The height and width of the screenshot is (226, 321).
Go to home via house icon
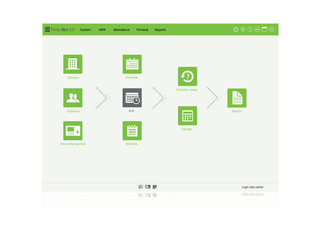tap(236, 29)
